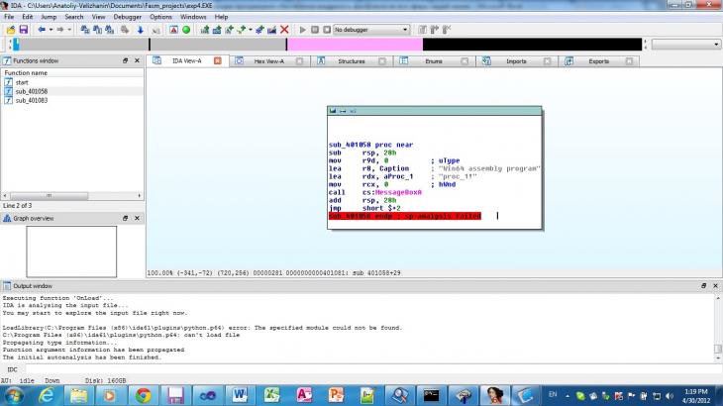723x406 pixels.
Task: Click the first icon in the graph node header
Action: (x=333, y=111)
